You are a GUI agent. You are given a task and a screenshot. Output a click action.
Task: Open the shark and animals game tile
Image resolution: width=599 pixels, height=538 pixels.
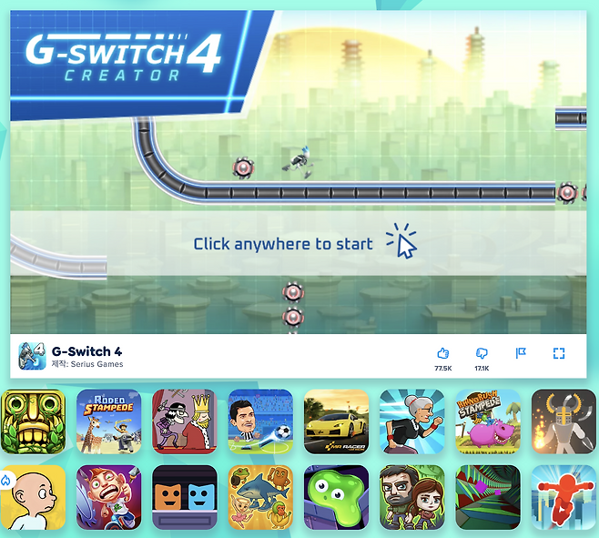point(260,497)
